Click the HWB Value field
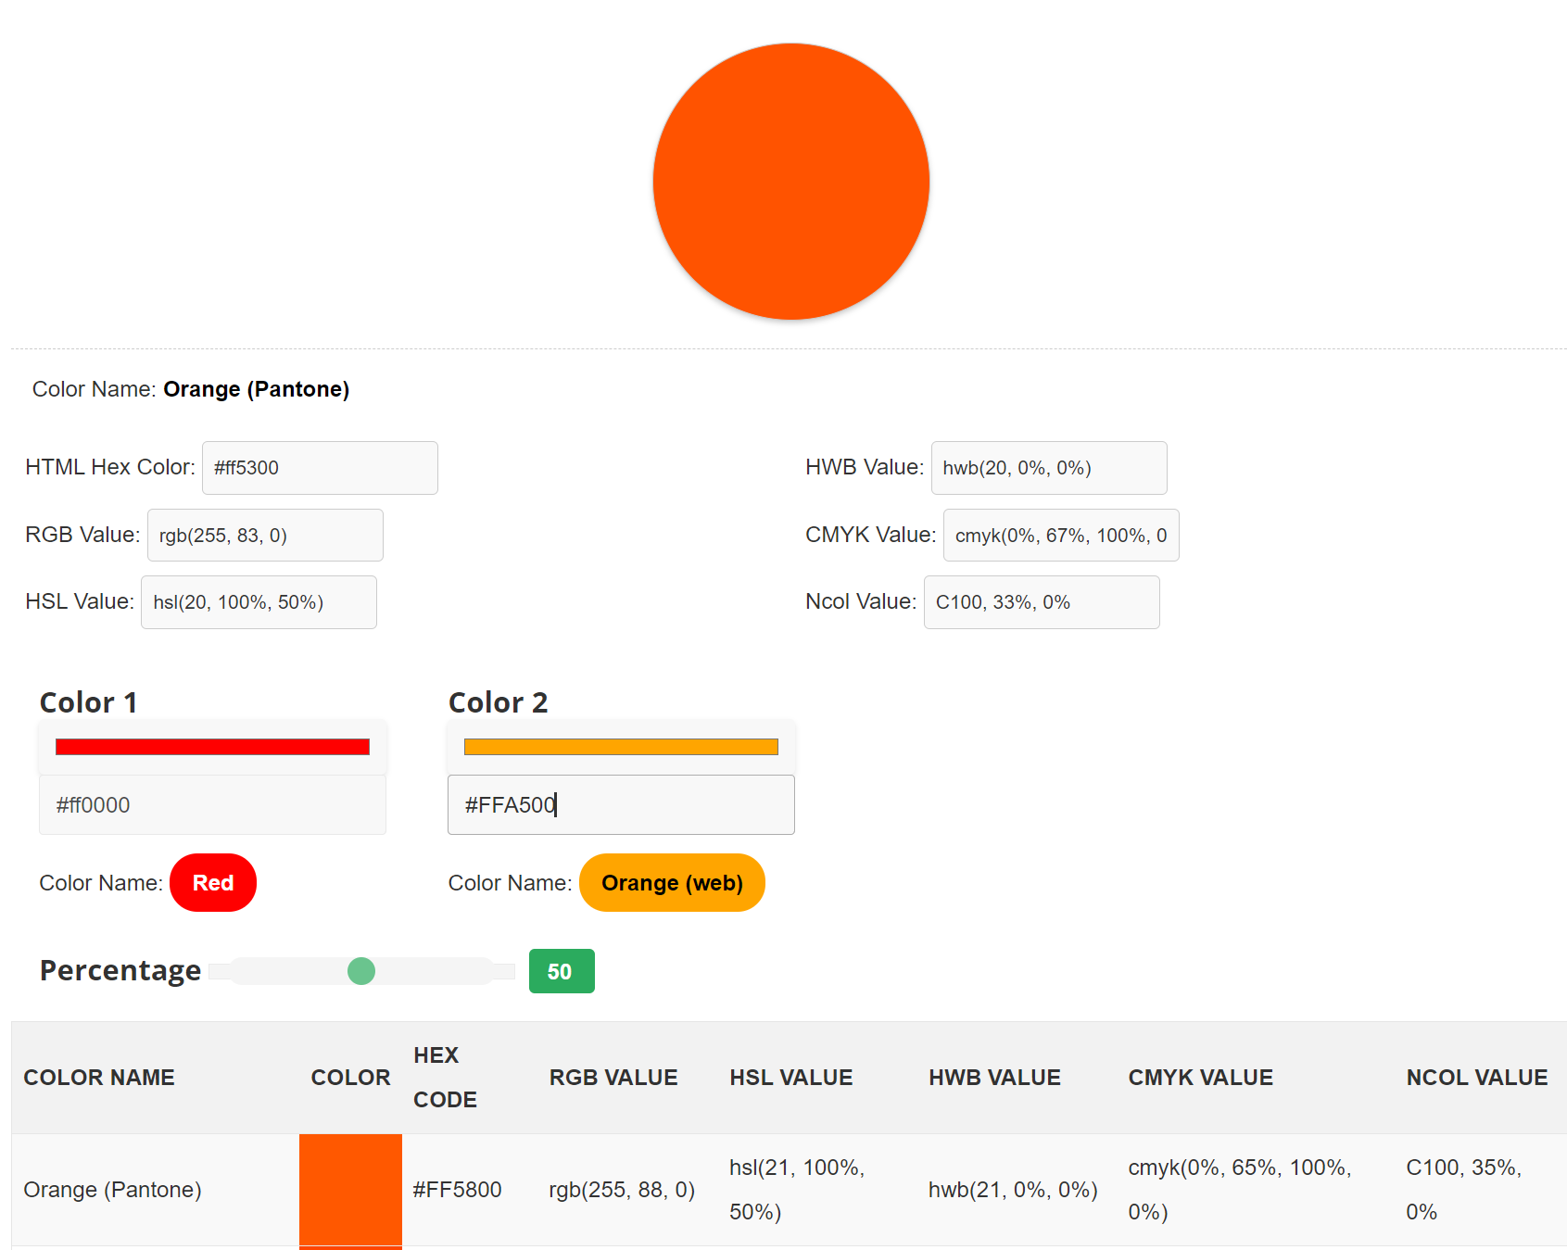1567x1250 pixels. coord(1049,468)
